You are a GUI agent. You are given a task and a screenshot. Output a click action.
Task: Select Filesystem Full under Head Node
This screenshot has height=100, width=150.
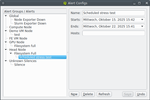(25, 53)
